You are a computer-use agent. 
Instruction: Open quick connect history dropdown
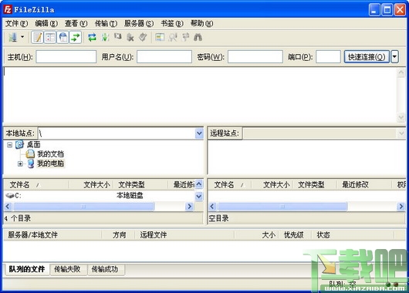[x=395, y=57]
